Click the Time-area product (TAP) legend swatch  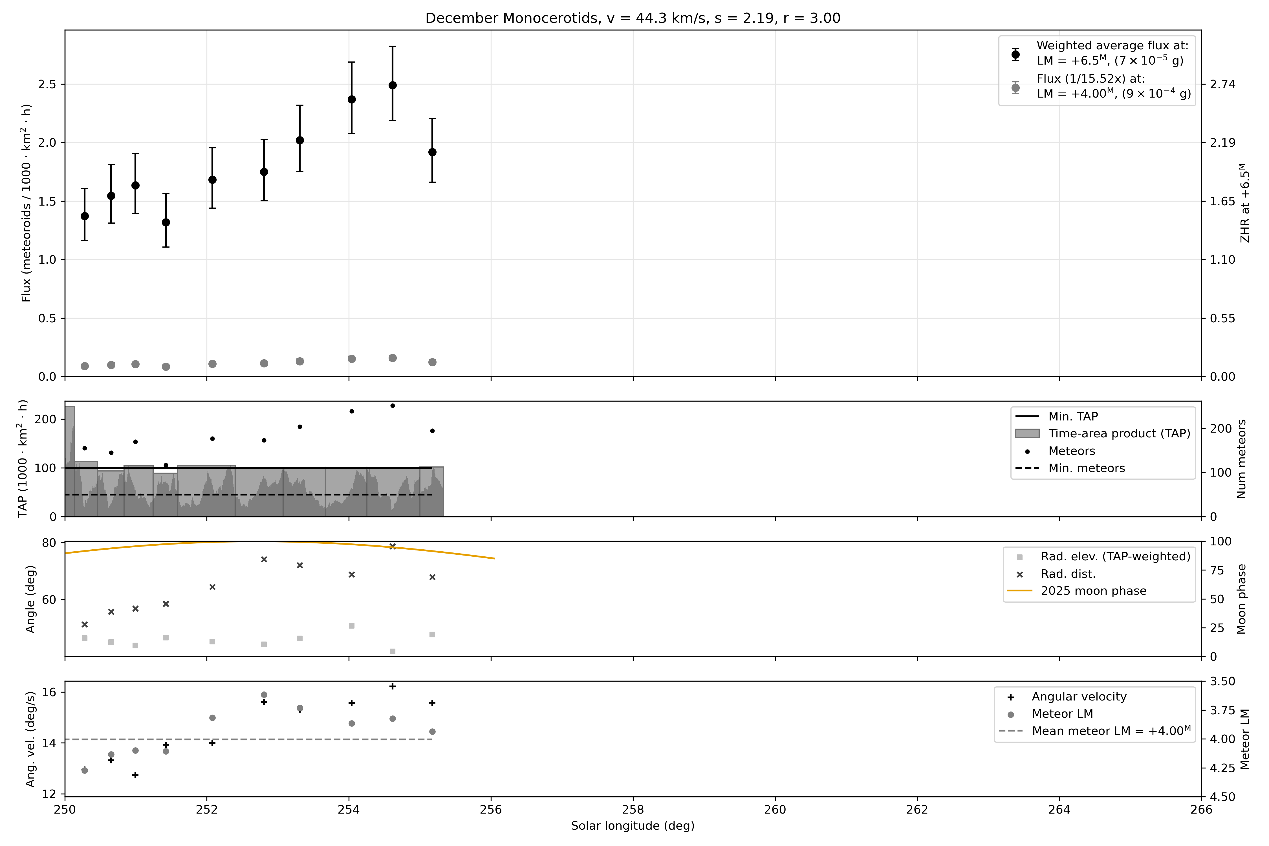pyautogui.click(x=1027, y=434)
